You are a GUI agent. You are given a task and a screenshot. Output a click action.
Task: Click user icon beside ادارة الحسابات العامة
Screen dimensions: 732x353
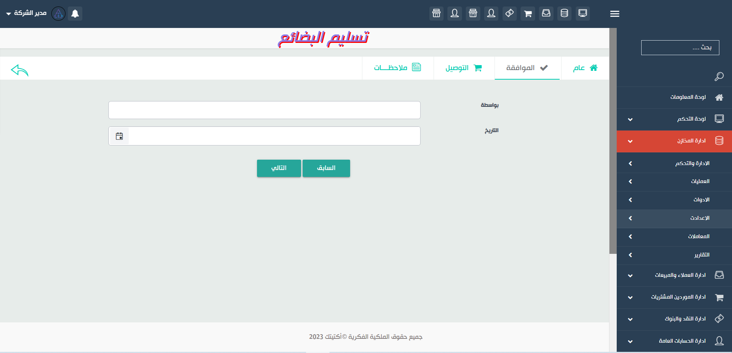click(719, 341)
